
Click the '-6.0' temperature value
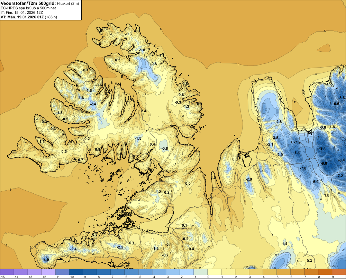coord(315,182)
